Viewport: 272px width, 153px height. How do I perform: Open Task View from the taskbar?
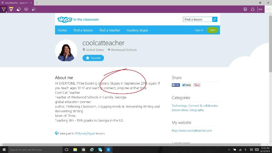tap(67, 149)
